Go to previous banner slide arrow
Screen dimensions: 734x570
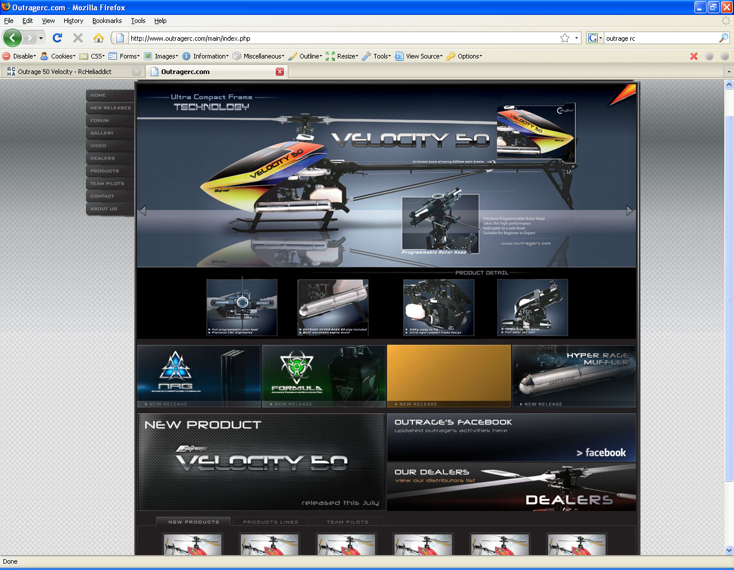(x=143, y=210)
